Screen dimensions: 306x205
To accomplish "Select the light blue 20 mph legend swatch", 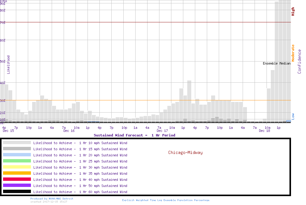I will click(x=17, y=155).
